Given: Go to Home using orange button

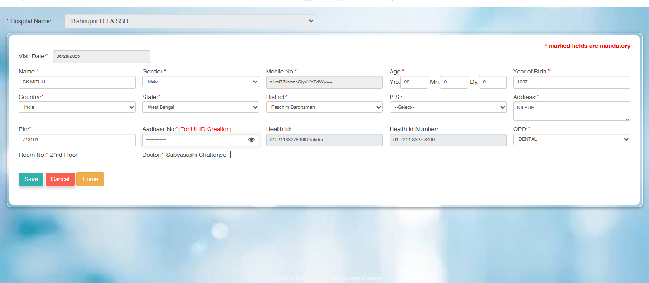Looking at the screenshot, I should click(x=90, y=179).
